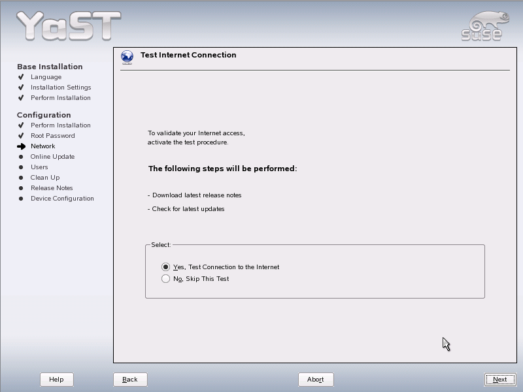The width and height of the screenshot is (523, 392).
Task: Abort the installation
Action: click(x=316, y=380)
